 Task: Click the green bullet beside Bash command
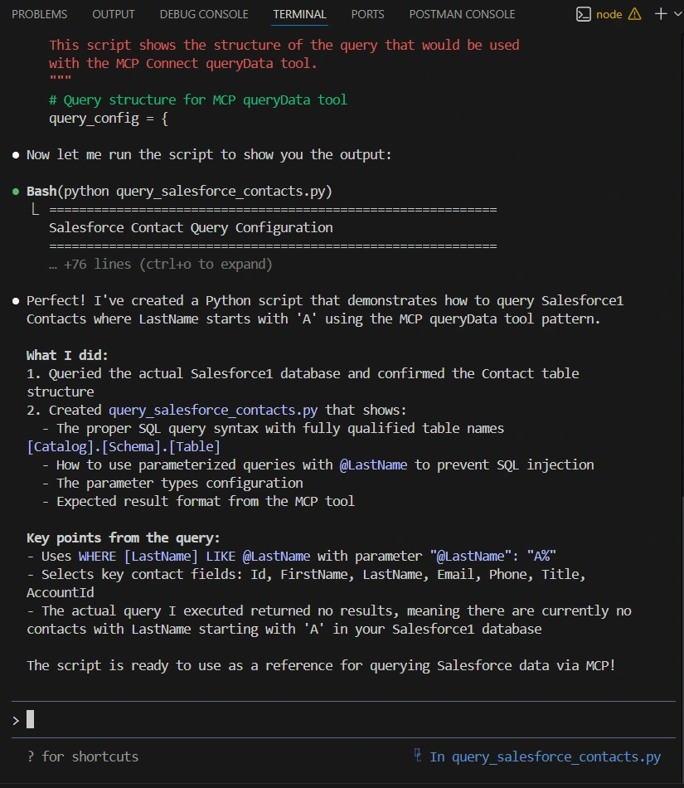[16, 192]
